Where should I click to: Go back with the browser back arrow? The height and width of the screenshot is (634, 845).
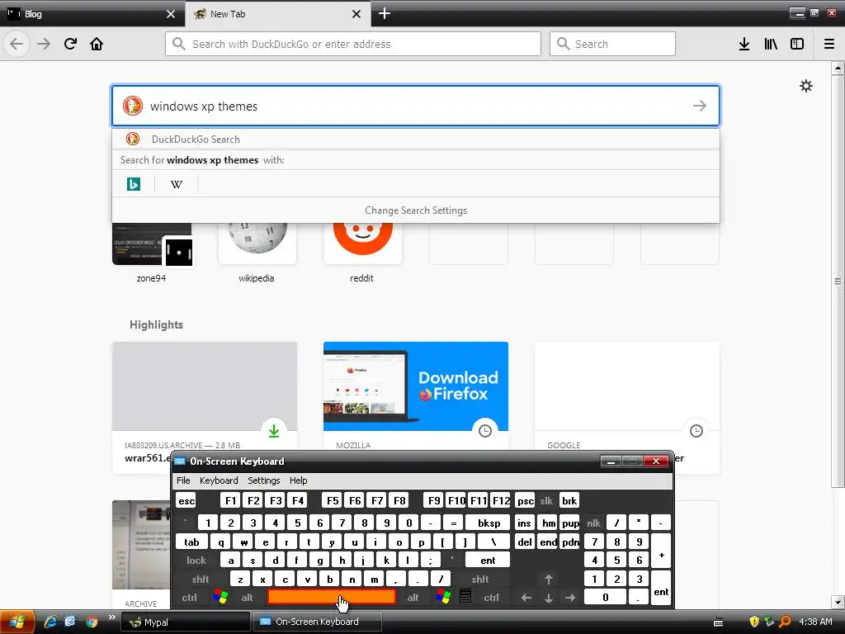(17, 44)
